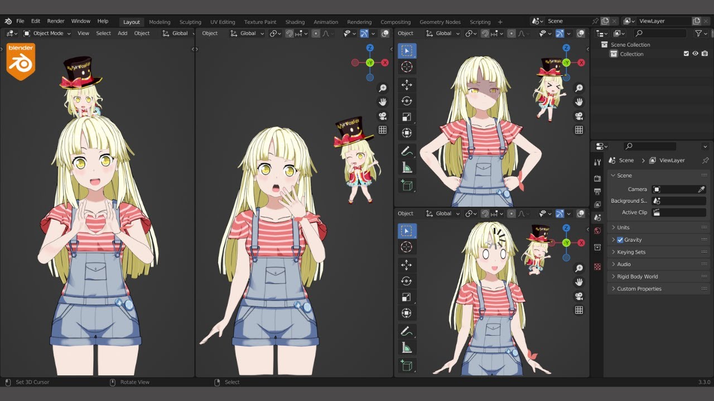Hide the Collection using its eye icon

click(x=695, y=53)
